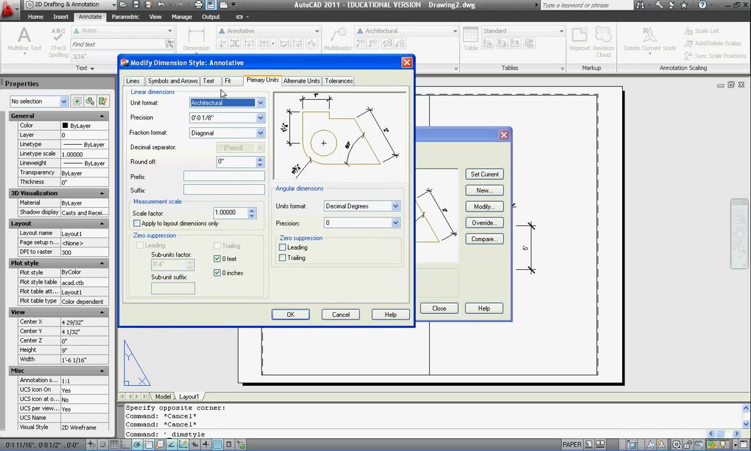
Task: Click Close in Dimension Style Manager
Action: coord(439,308)
